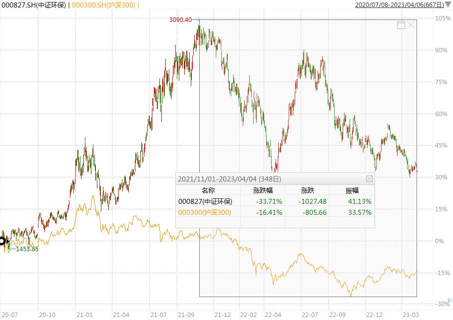
Task: Click the 振幅 column header
Action: coord(352,190)
